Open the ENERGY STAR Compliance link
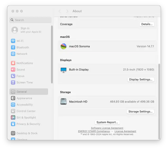 [94, 131]
